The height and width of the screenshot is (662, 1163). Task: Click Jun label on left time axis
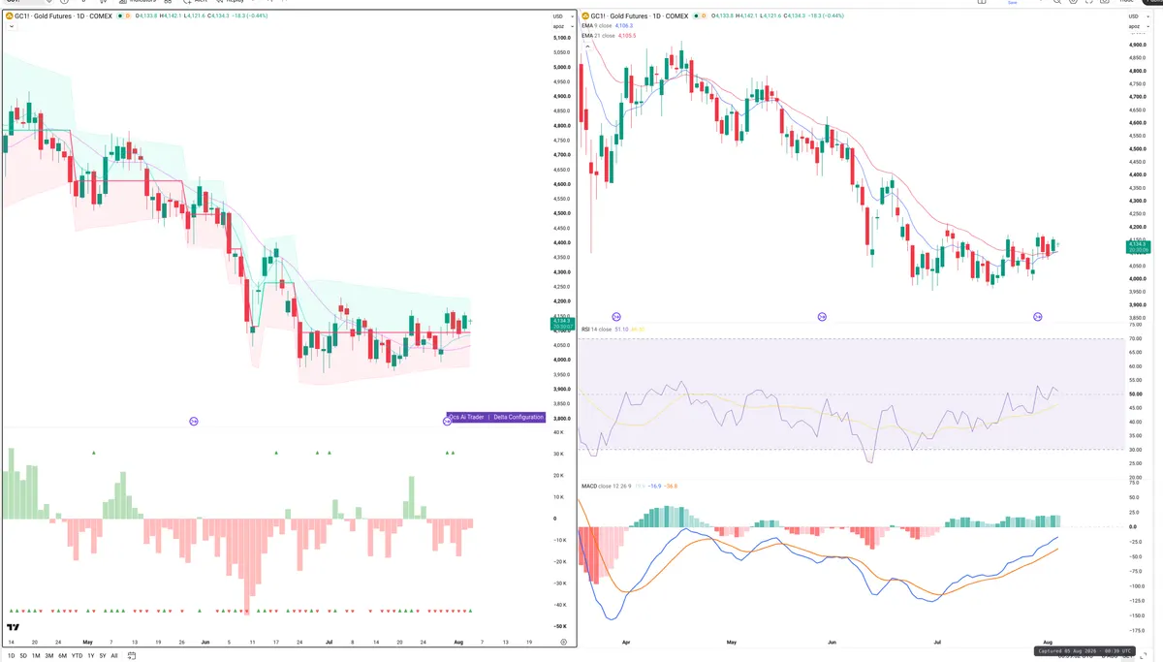tap(204, 642)
